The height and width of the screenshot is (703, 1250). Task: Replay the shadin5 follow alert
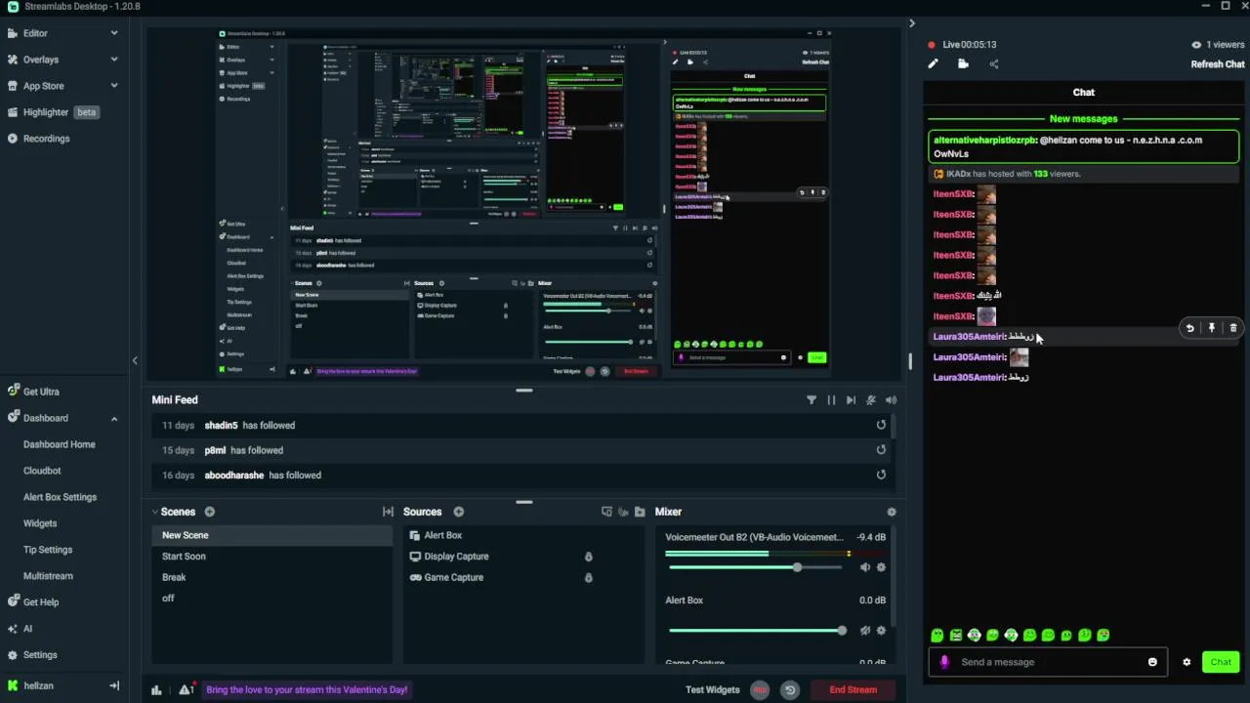click(881, 425)
